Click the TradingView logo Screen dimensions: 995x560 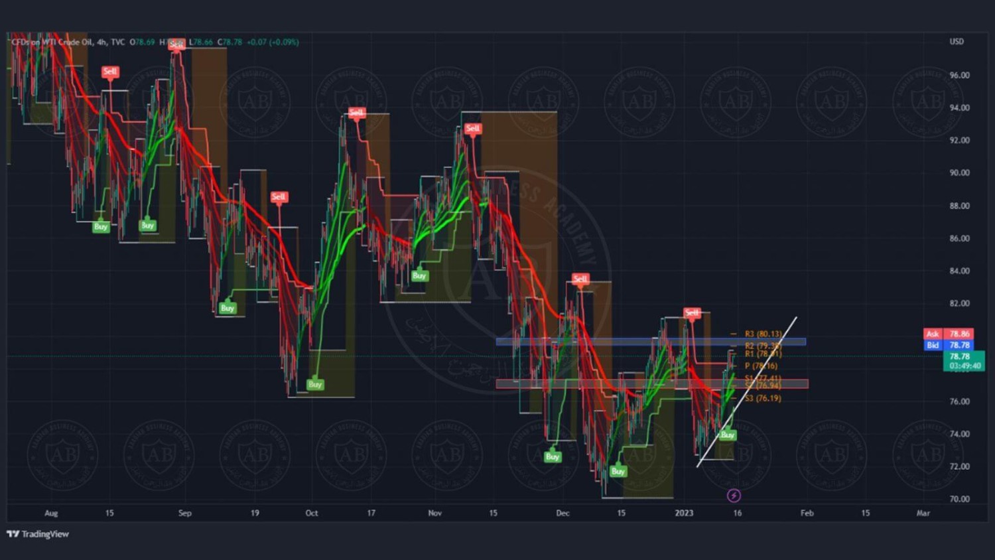pyautogui.click(x=38, y=533)
